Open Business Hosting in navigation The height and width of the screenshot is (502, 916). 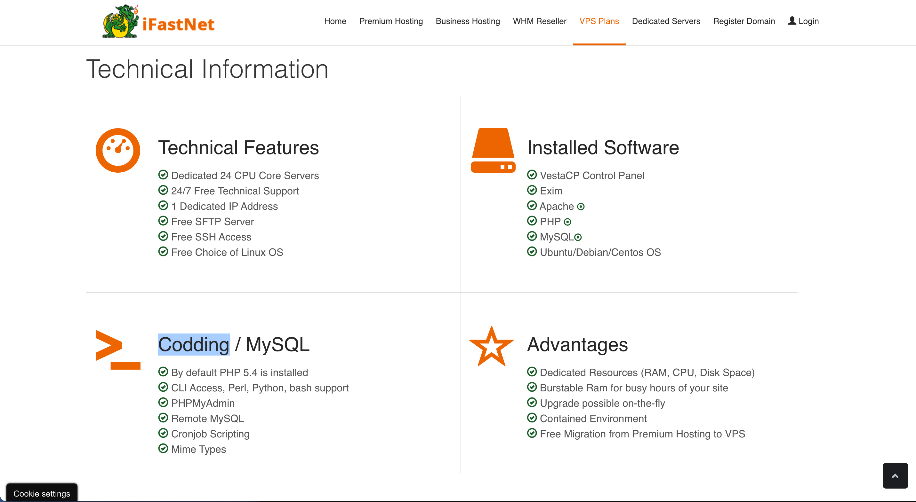[x=468, y=21]
